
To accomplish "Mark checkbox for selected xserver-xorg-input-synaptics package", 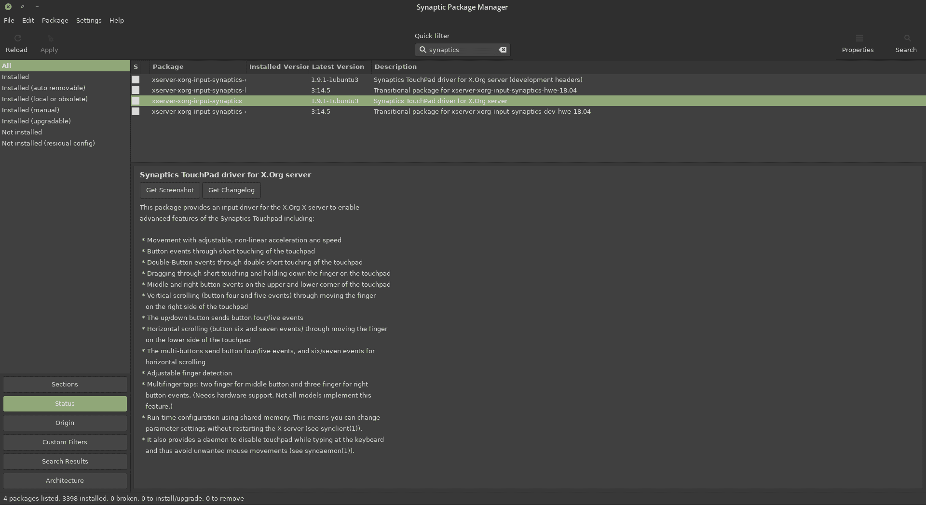I will point(136,101).
